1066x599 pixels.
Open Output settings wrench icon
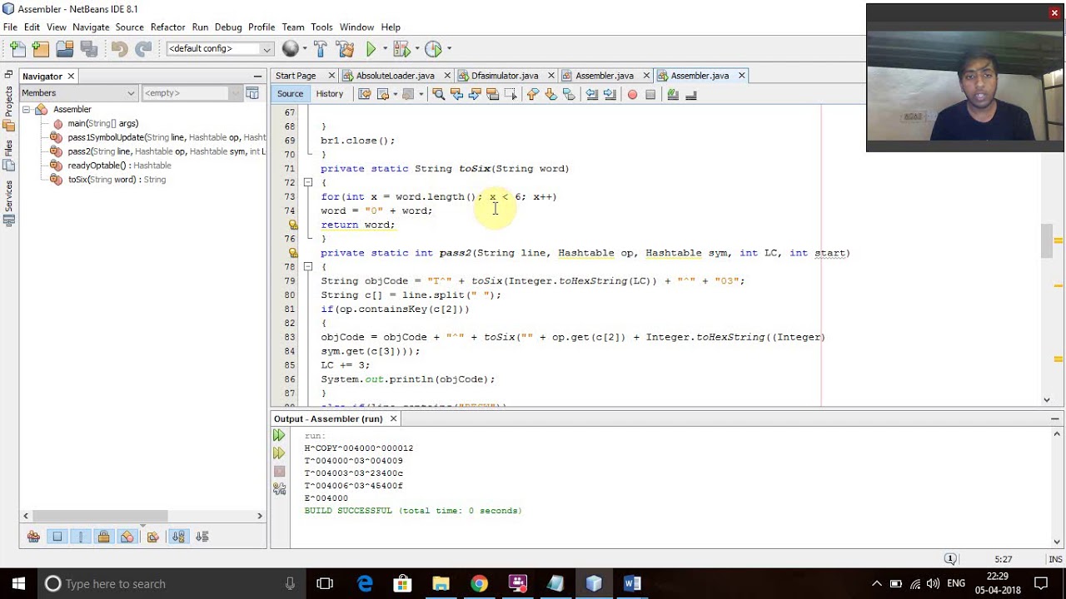click(x=279, y=489)
